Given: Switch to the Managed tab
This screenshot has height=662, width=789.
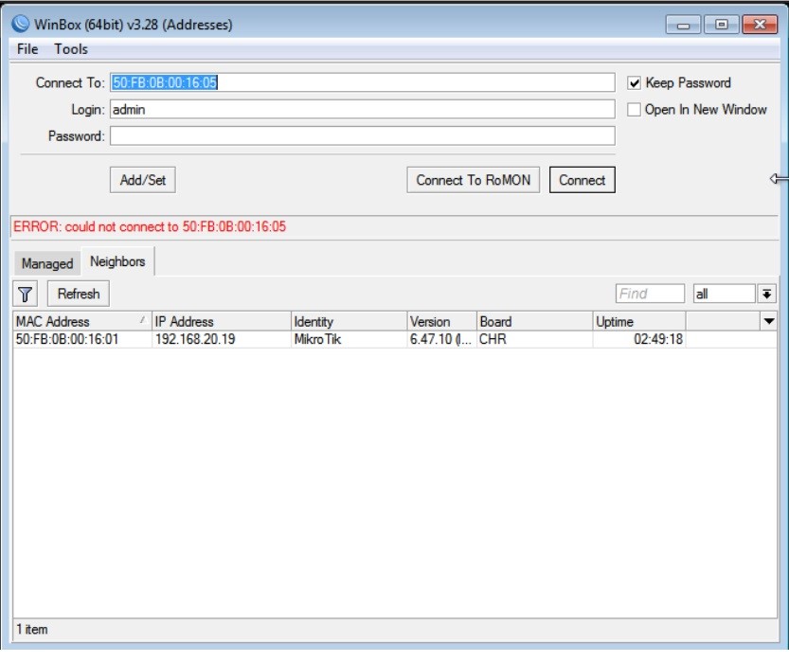Looking at the screenshot, I should tap(47, 263).
